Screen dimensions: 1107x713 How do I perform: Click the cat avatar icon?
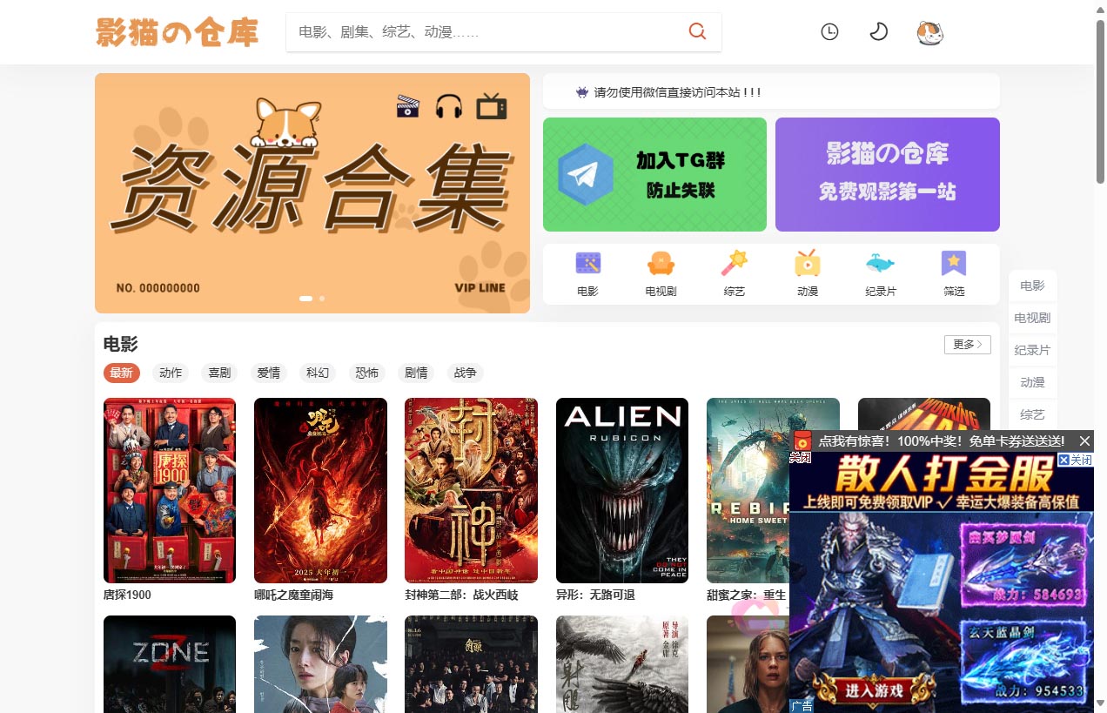click(x=929, y=32)
